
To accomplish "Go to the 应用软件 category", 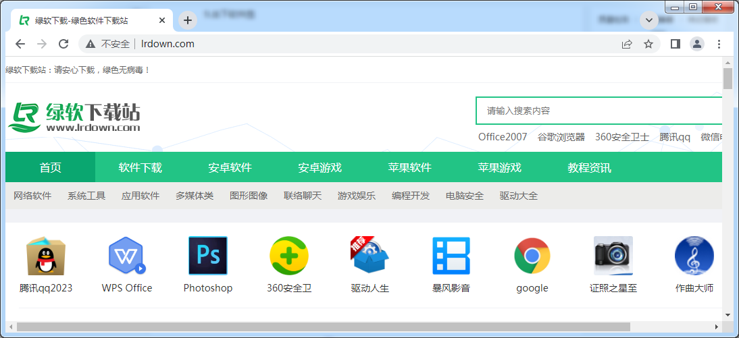I will coord(141,196).
